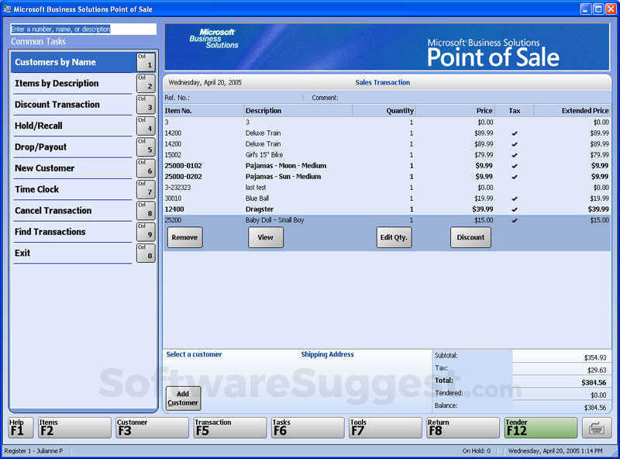Toggle tax for the Deluxe Train line
Screen dimensions: 620x459
click(514, 133)
